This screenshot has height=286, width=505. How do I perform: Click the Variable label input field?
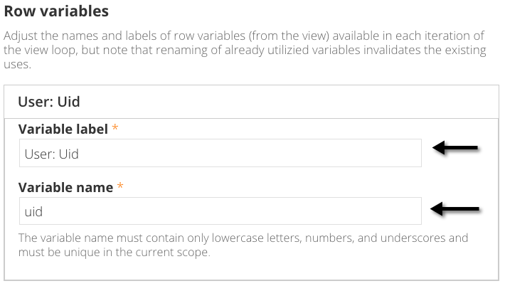pyautogui.click(x=220, y=153)
